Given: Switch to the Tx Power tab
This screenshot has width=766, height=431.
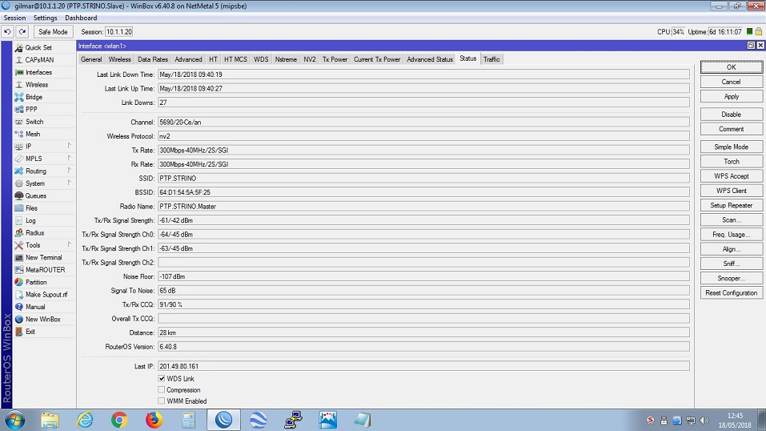Looking at the screenshot, I should tap(335, 59).
